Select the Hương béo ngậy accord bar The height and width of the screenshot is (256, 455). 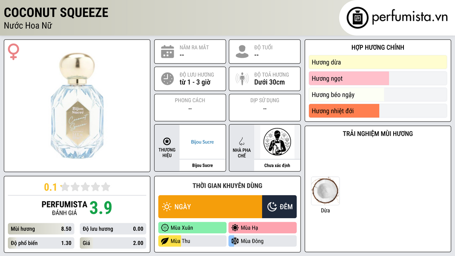(x=378, y=95)
